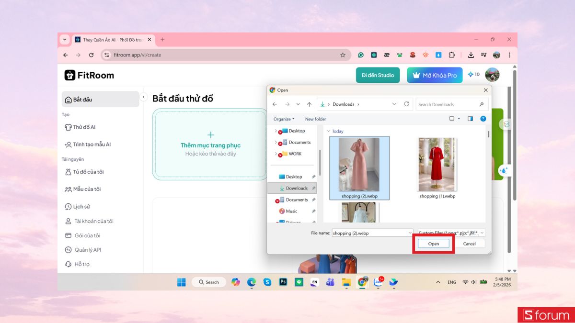Click the Open button
Image resolution: width=575 pixels, height=323 pixels.
click(433, 244)
